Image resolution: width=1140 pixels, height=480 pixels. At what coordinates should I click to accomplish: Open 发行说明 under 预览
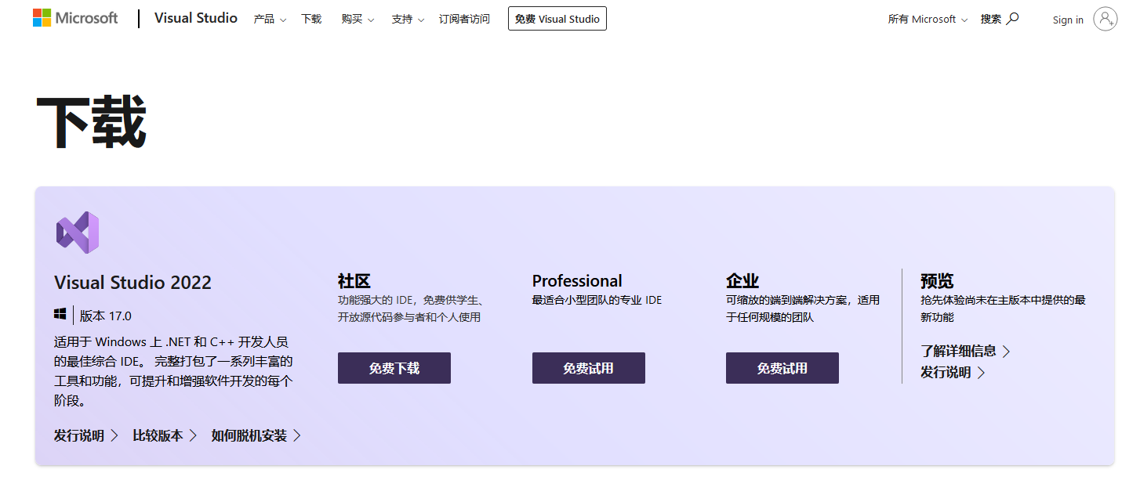[953, 373]
